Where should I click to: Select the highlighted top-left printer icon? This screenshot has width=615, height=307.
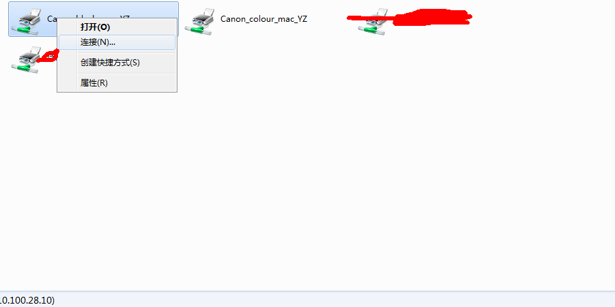26,22
